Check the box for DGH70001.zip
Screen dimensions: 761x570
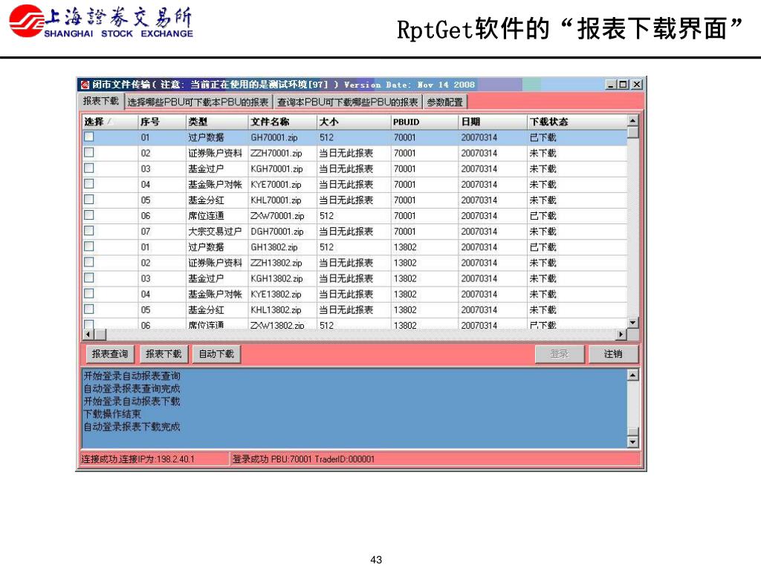pyautogui.click(x=89, y=232)
